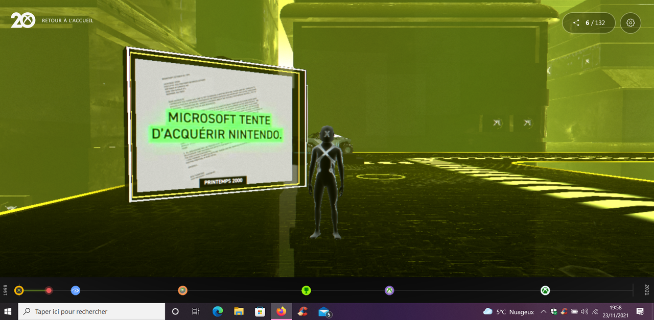Jump to the green trophy timeline marker
The width and height of the screenshot is (654, 320).
pos(306,290)
